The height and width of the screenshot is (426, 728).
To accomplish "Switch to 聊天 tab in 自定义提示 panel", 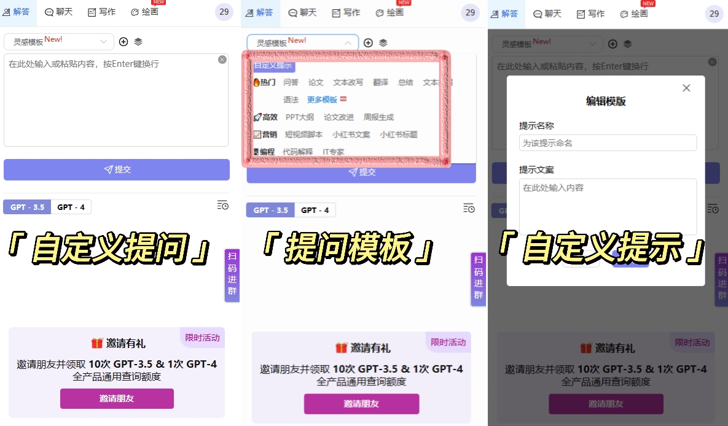I will coord(547,14).
